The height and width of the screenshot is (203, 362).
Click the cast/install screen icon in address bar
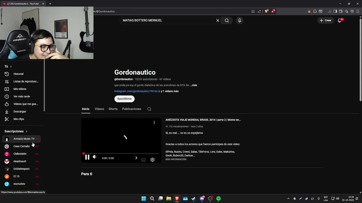253,11
